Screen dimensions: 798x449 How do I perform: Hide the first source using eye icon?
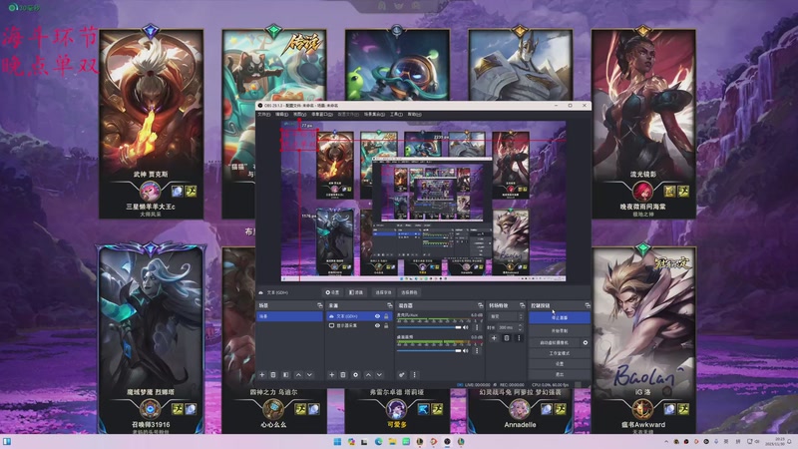[377, 316]
